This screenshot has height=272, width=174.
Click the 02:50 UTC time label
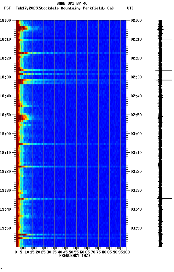click(x=136, y=115)
